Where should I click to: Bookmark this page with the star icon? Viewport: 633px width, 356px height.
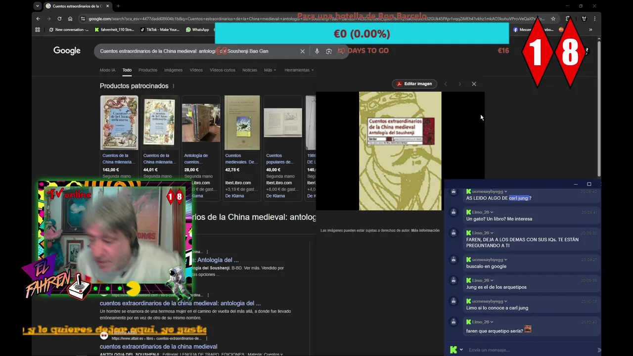tap(553, 19)
